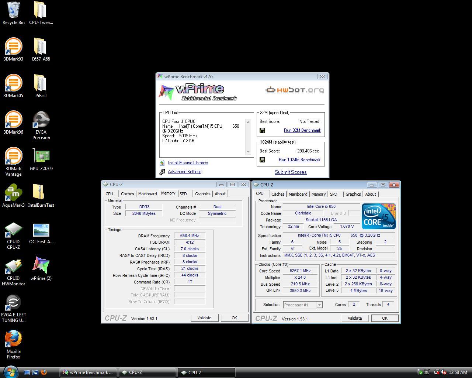This screenshot has height=378, width=472.
Task: Open Graphics tab in the Memory CPU-Z window
Action: point(203,194)
